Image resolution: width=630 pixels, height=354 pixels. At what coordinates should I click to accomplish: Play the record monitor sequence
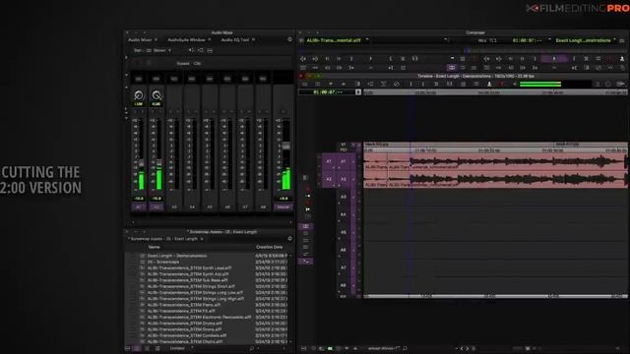coord(554,59)
